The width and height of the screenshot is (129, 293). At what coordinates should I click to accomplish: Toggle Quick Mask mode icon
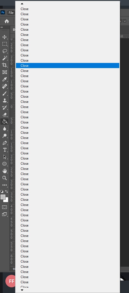point(5,207)
